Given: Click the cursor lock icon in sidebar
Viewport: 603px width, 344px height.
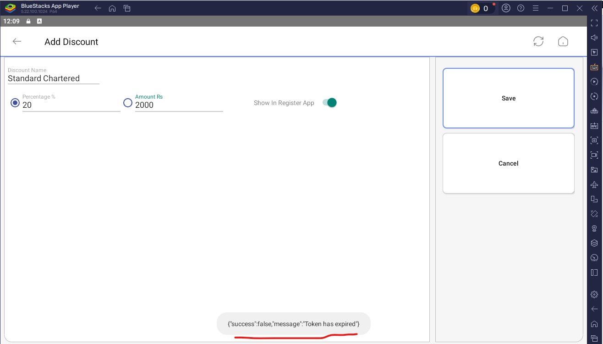Looking at the screenshot, I should (x=594, y=52).
